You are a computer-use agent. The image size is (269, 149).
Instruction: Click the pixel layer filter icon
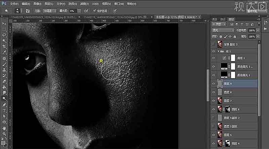232,24
